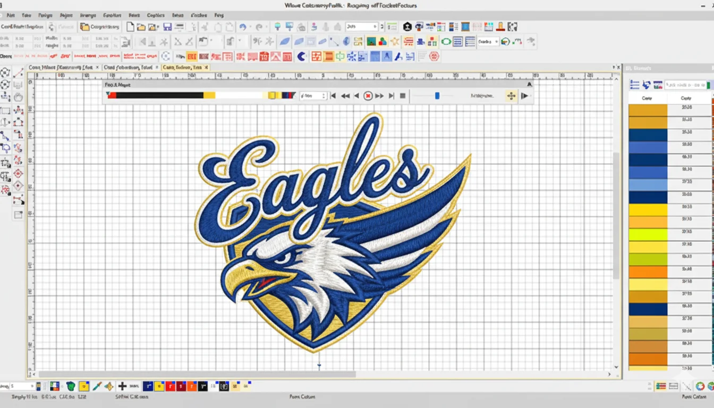Image resolution: width=714 pixels, height=408 pixels.
Task: Click the Undo arrow in the toolbar
Action: coord(243,27)
